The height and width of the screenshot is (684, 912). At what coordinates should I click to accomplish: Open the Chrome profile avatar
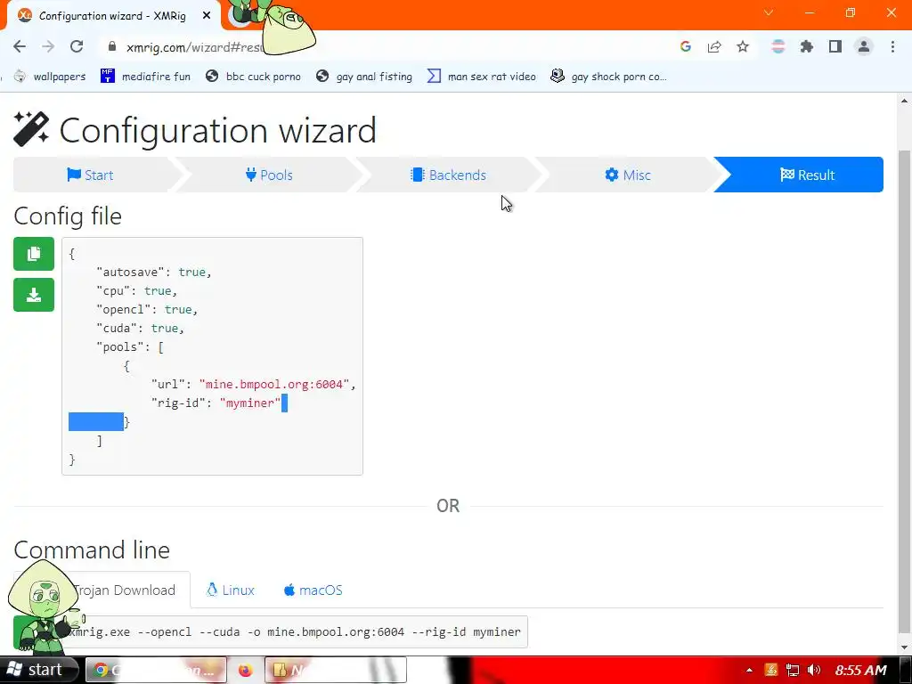click(x=864, y=46)
